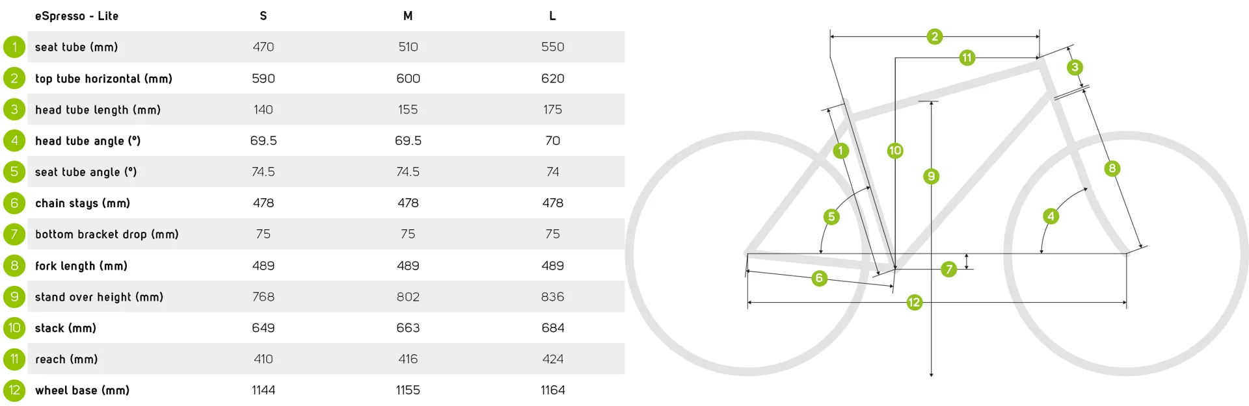Image resolution: width=1249 pixels, height=406 pixels.
Task: Select the M size column header
Action: point(408,16)
